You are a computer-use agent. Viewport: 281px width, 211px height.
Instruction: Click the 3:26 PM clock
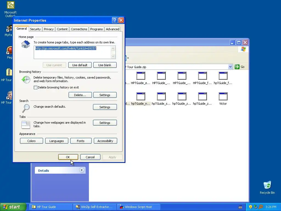pyautogui.click(x=271, y=207)
